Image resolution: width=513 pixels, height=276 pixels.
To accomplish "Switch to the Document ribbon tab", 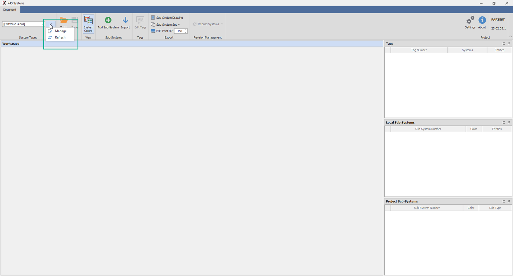I will pyautogui.click(x=10, y=10).
